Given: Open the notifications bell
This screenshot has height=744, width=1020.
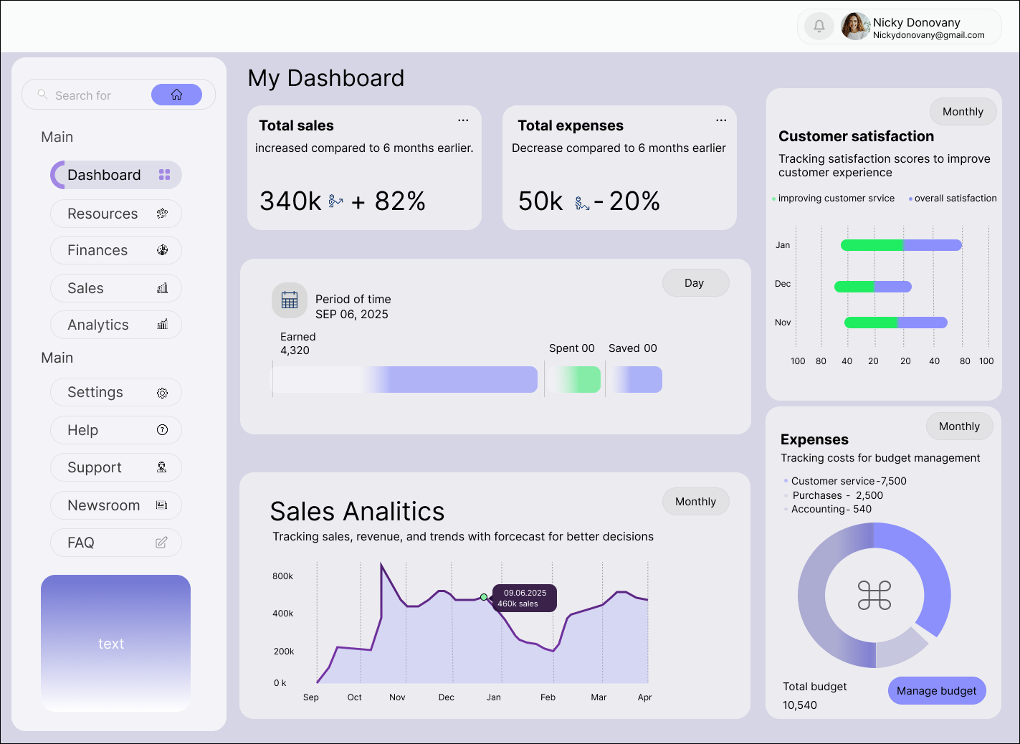Looking at the screenshot, I should pos(819,26).
